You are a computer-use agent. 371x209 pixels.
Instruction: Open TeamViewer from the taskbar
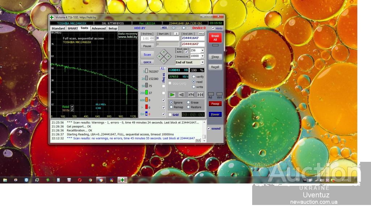pos(26,180)
